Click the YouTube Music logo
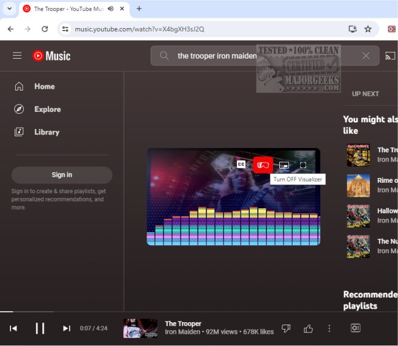Screen dimensions: 398x346 click(x=51, y=56)
